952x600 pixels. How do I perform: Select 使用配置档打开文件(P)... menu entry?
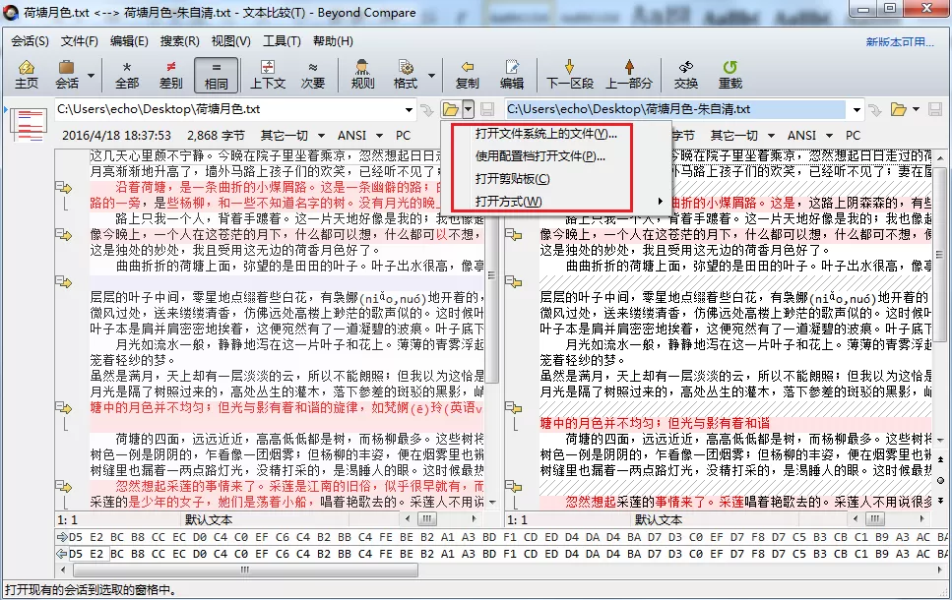pos(540,156)
